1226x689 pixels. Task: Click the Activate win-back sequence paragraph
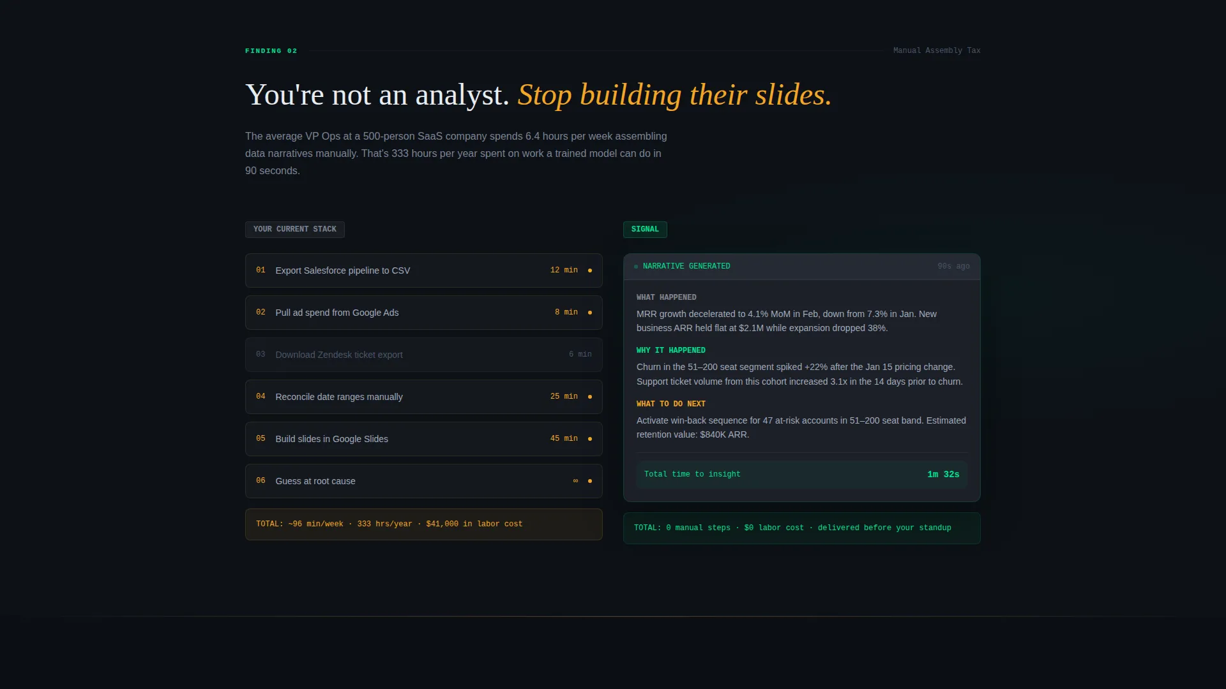click(x=801, y=427)
